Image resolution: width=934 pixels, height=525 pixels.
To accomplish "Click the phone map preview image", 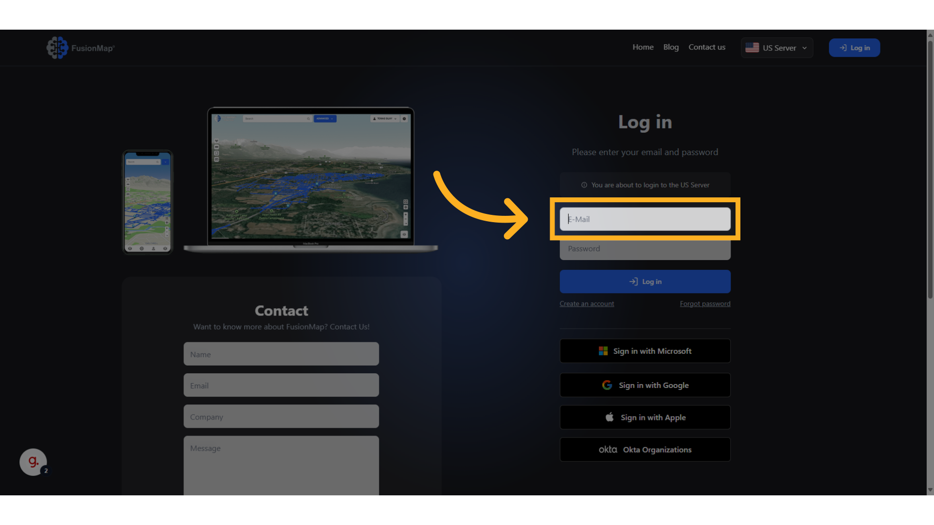I will tap(147, 202).
